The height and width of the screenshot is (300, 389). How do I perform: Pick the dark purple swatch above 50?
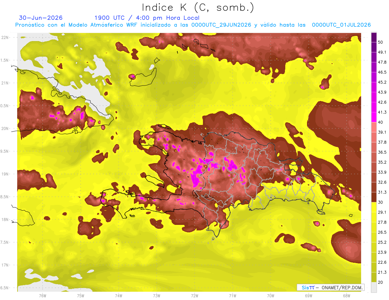tap(374, 38)
